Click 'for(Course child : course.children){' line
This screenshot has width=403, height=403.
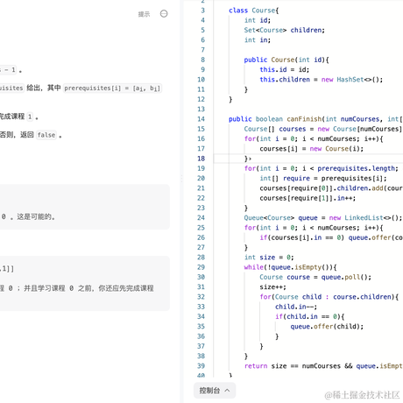click(x=329, y=297)
